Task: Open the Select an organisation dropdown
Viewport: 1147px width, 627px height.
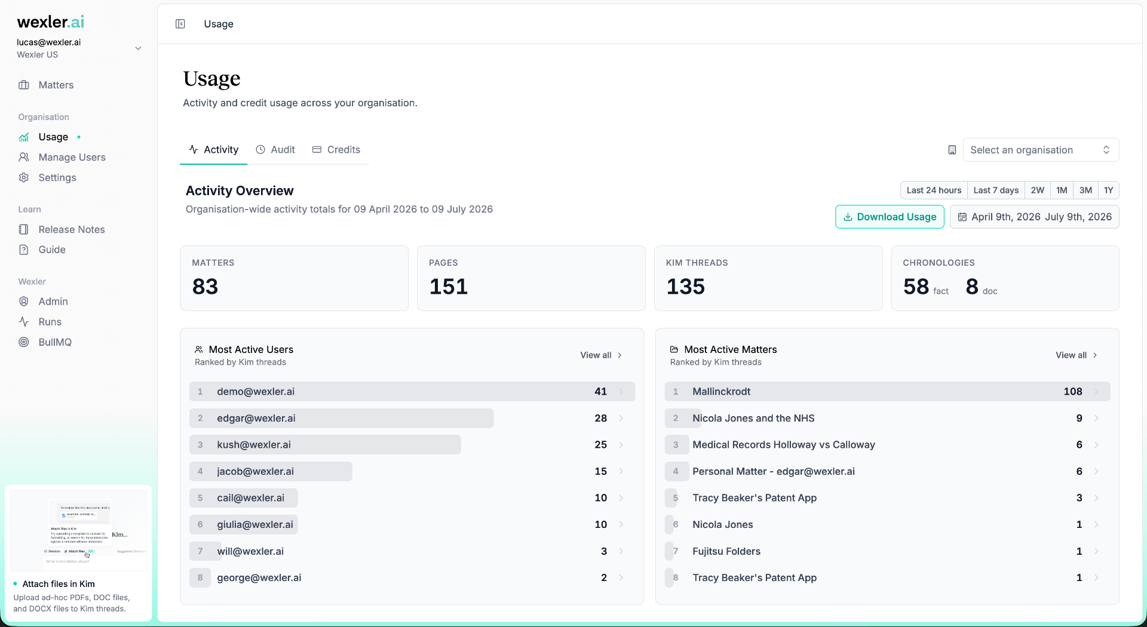Action: coord(1041,150)
